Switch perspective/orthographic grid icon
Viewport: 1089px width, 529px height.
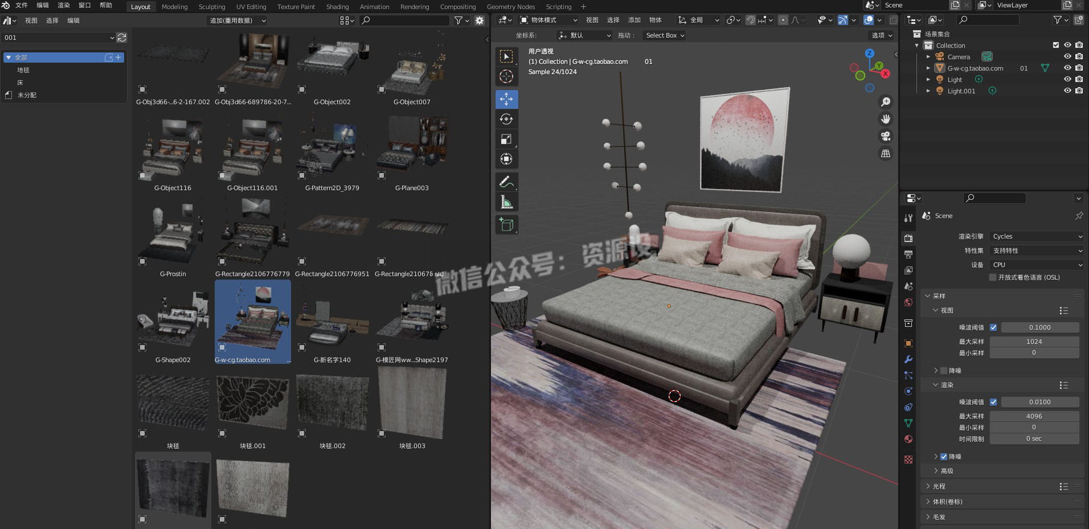point(886,153)
